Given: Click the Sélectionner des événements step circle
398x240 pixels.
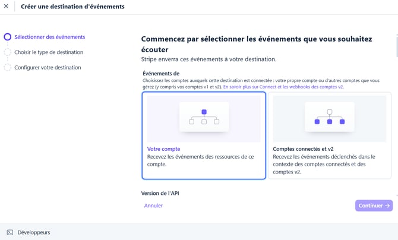Looking at the screenshot, I should coord(7,37).
